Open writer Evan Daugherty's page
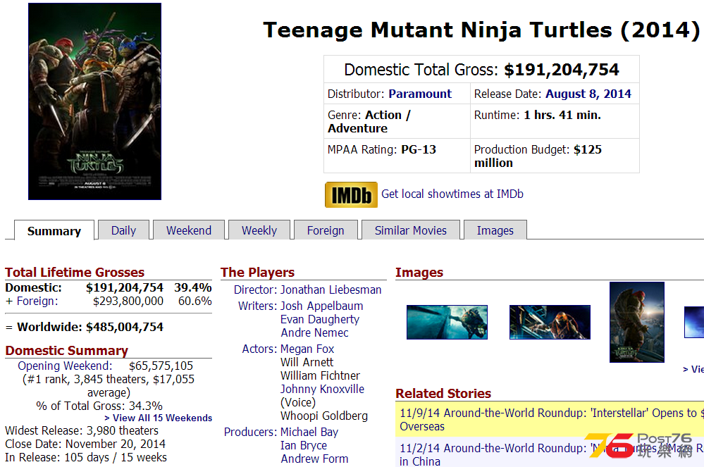Viewport: 704px width, 467px height. tap(320, 319)
